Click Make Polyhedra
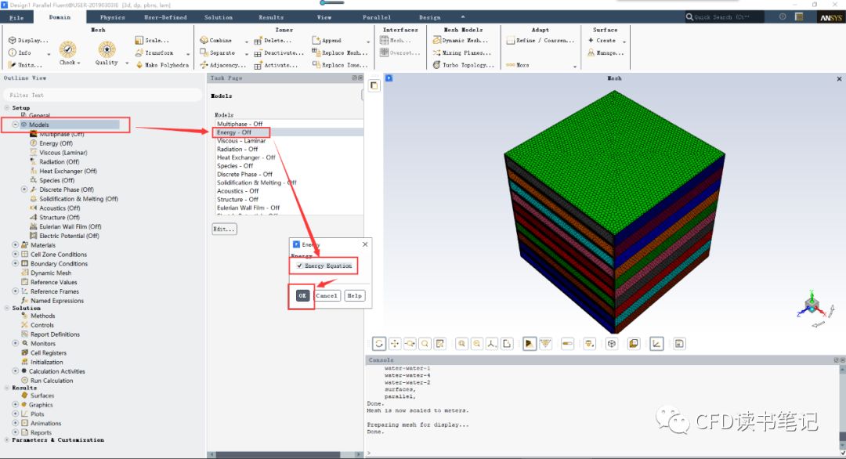Viewport: 846px width, 459px height. coord(162,65)
